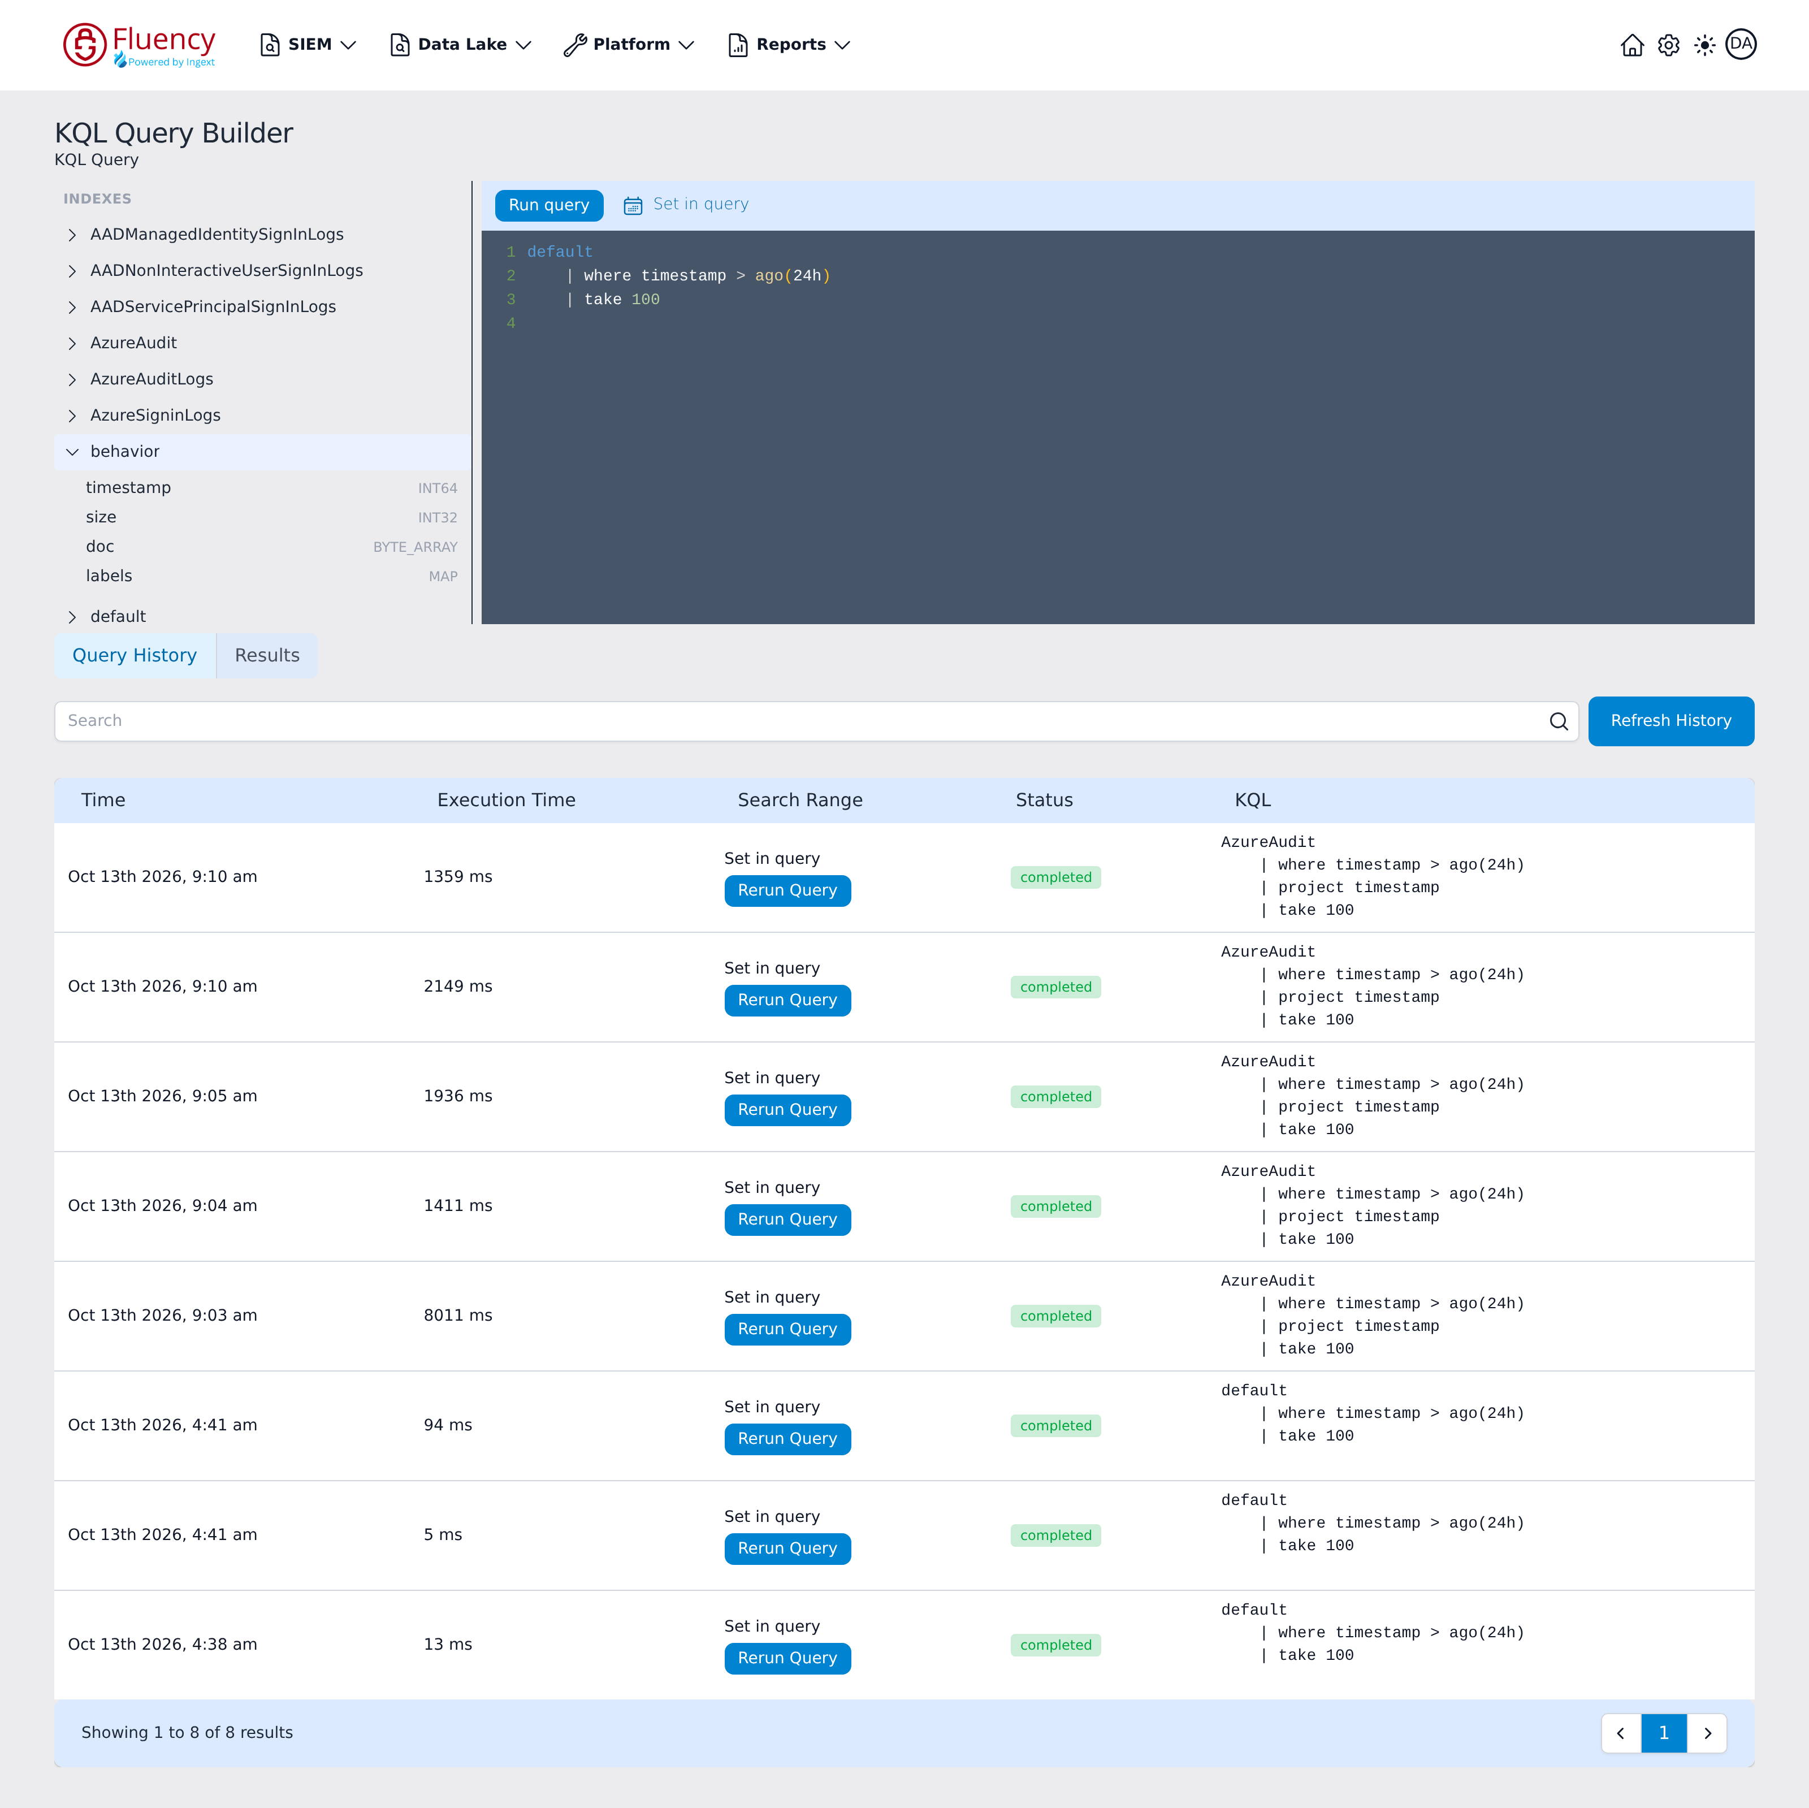1809x1808 pixels.
Task: Expand the AADNonInteractiveUserSignInLogs index
Action: point(262,271)
